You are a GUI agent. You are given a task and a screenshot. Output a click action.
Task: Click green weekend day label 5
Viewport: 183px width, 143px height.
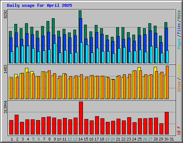[x=33, y=139]
